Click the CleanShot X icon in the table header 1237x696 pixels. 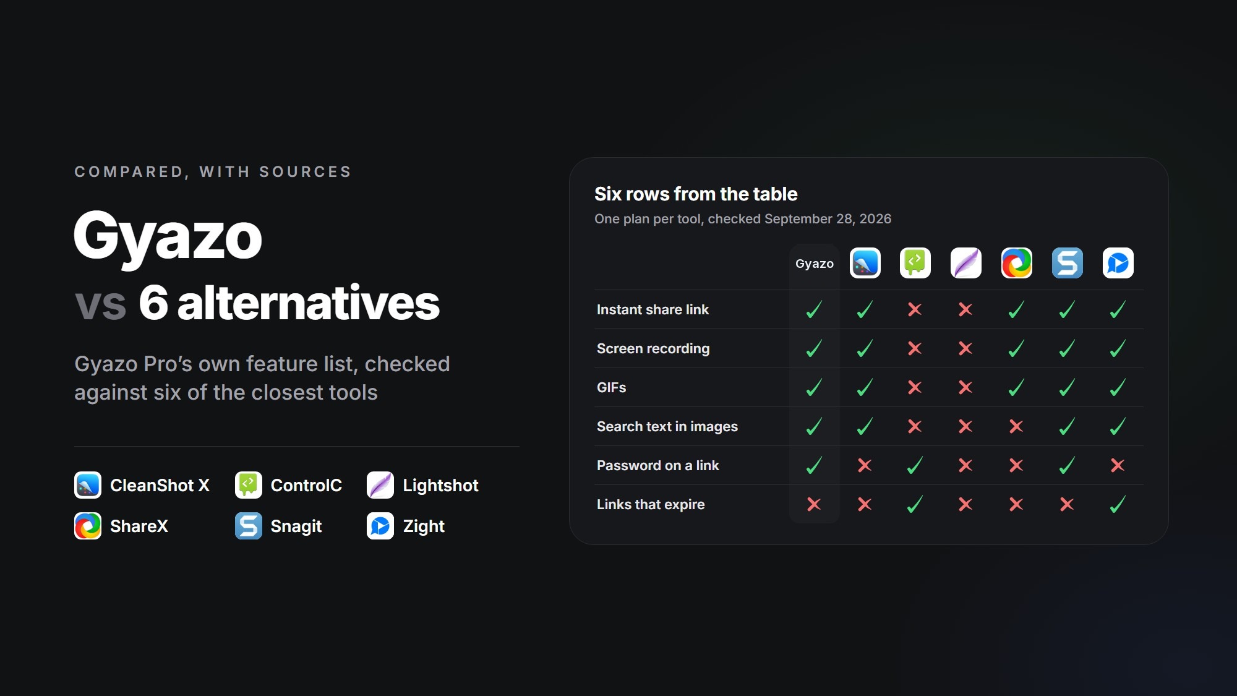865,263
